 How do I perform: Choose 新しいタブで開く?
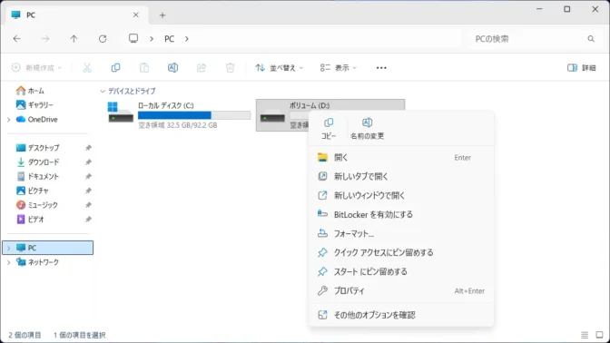401,177
